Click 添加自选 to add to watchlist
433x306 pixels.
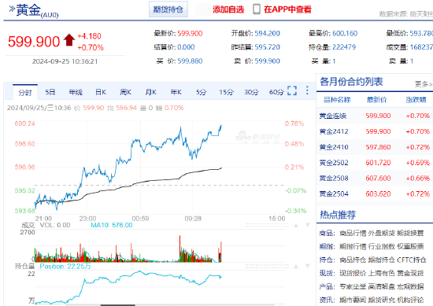[228, 9]
